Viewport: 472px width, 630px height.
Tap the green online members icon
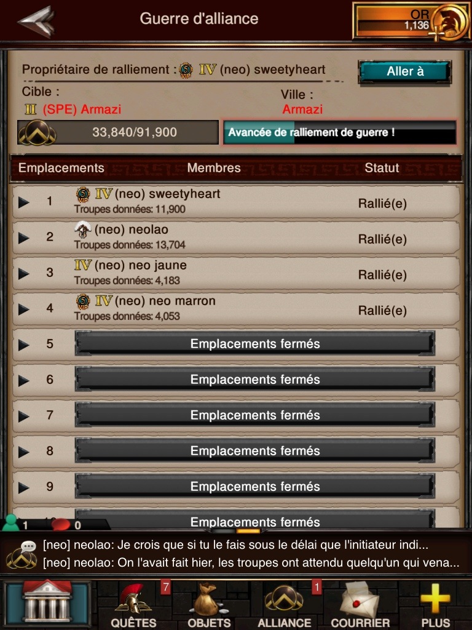click(11, 523)
